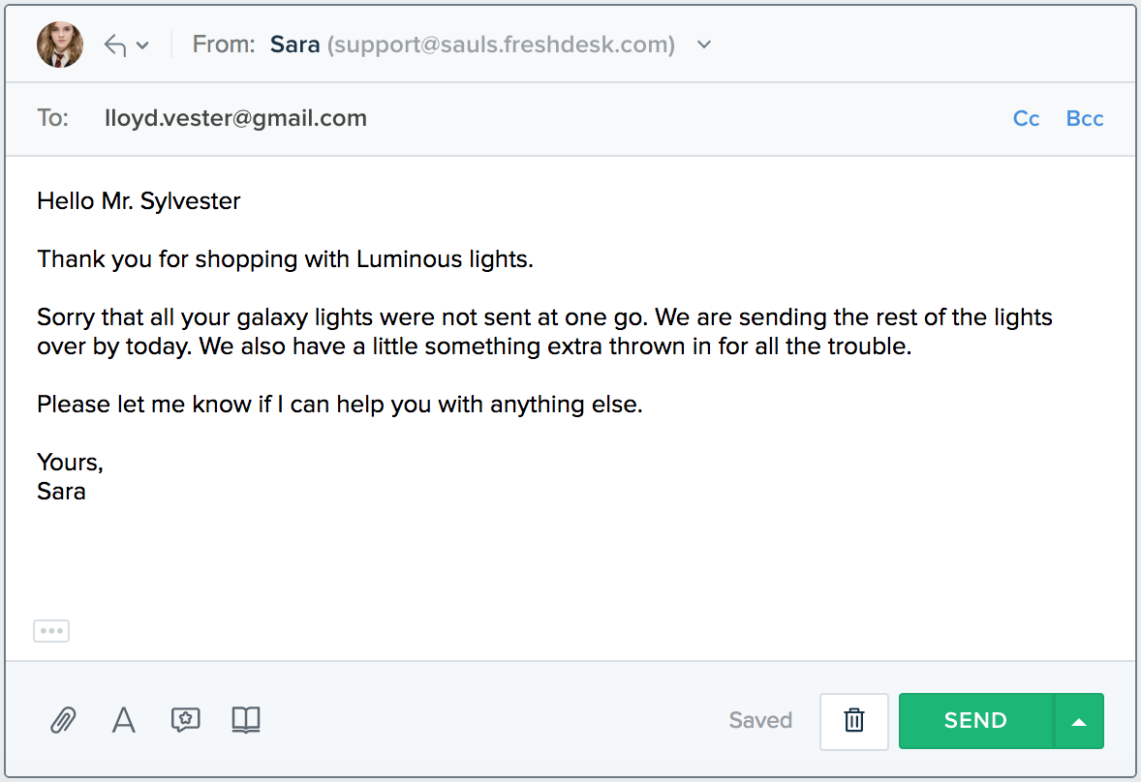Click the reply arrow icon
1141x782 pixels.
[x=115, y=45]
